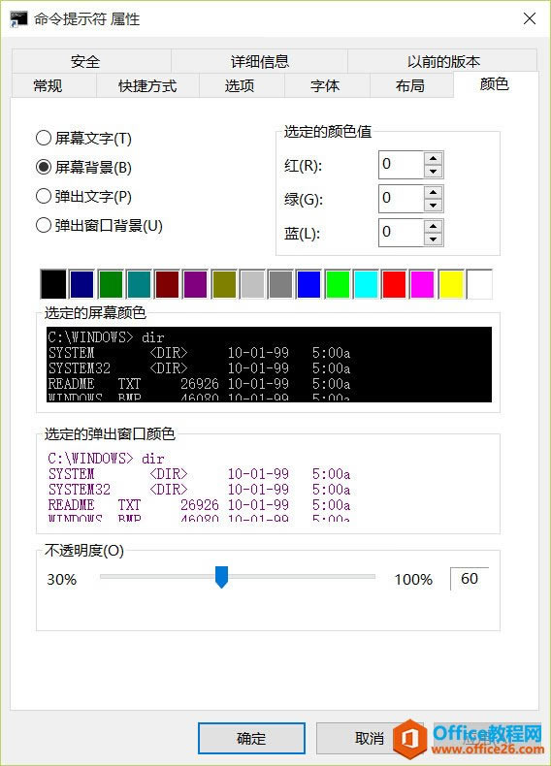Select the 弹出文字(P) radio button

click(83, 197)
